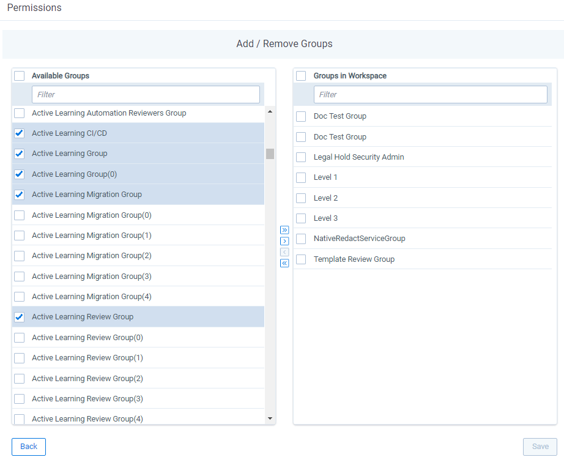Click the scroll up arrow in Available Groups

point(270,111)
